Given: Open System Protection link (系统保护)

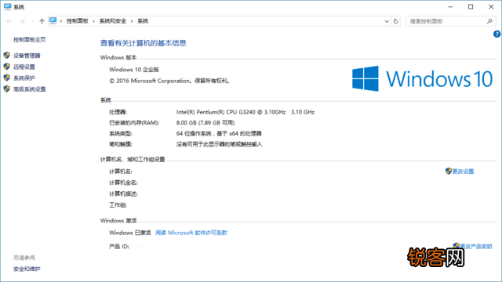Looking at the screenshot, I should pos(24,78).
